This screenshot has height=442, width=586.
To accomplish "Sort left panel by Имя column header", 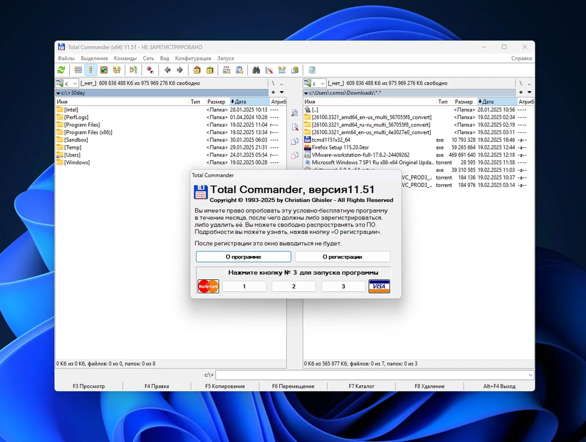I will (122, 102).
